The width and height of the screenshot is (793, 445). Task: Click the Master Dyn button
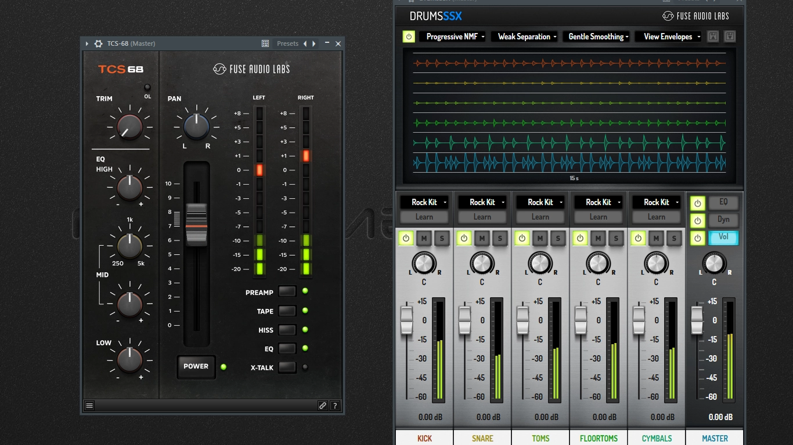(723, 220)
